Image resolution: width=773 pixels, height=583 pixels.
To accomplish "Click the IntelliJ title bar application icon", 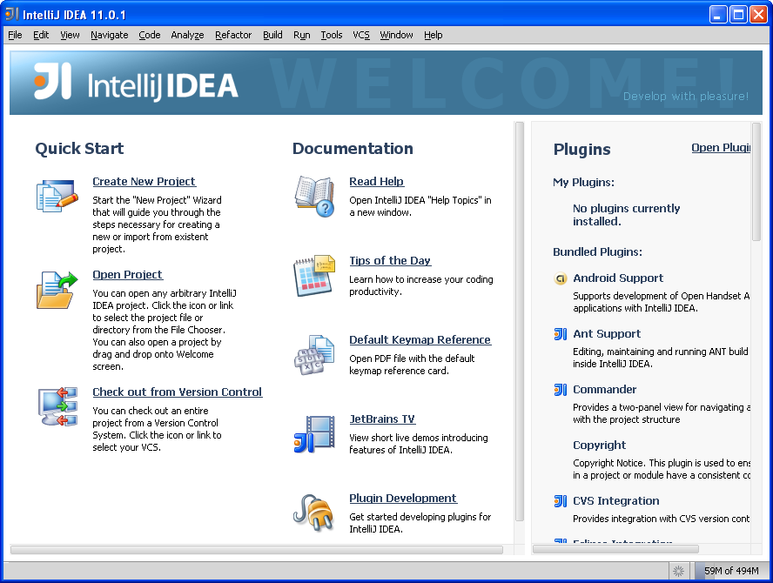I will (x=11, y=14).
